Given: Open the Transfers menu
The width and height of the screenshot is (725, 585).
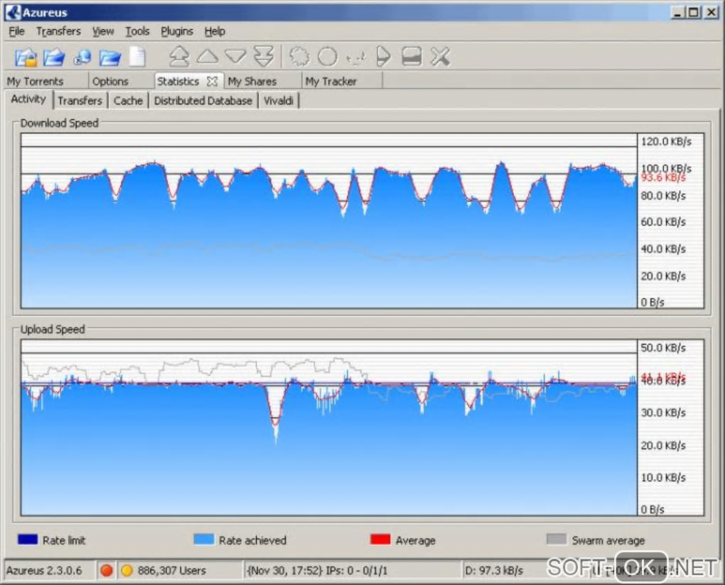Looking at the screenshot, I should click(x=58, y=31).
